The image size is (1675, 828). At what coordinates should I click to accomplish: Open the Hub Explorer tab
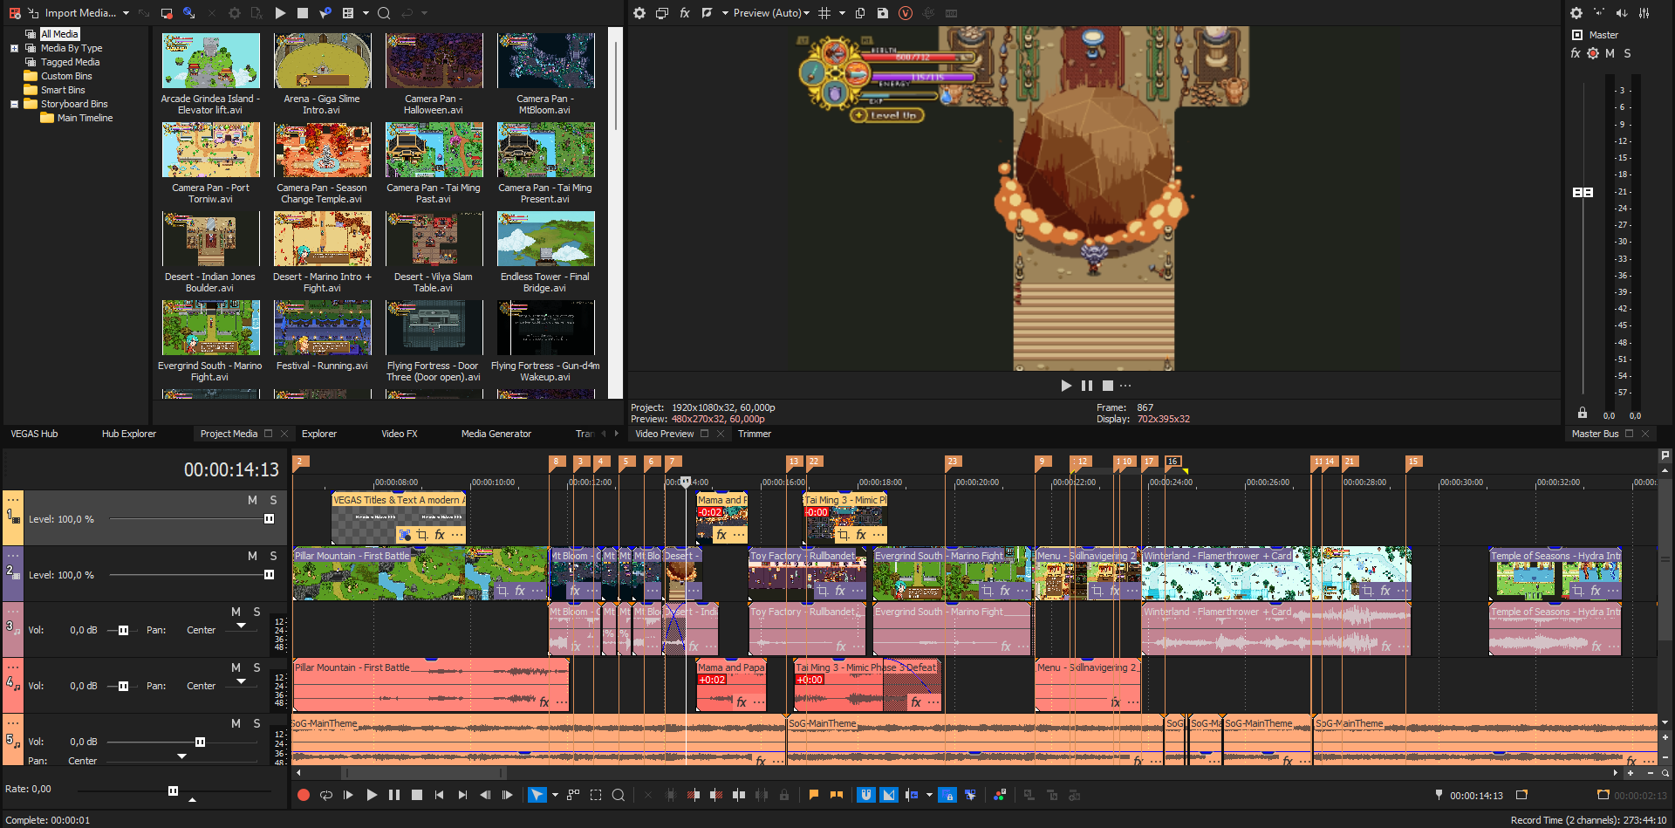point(129,434)
